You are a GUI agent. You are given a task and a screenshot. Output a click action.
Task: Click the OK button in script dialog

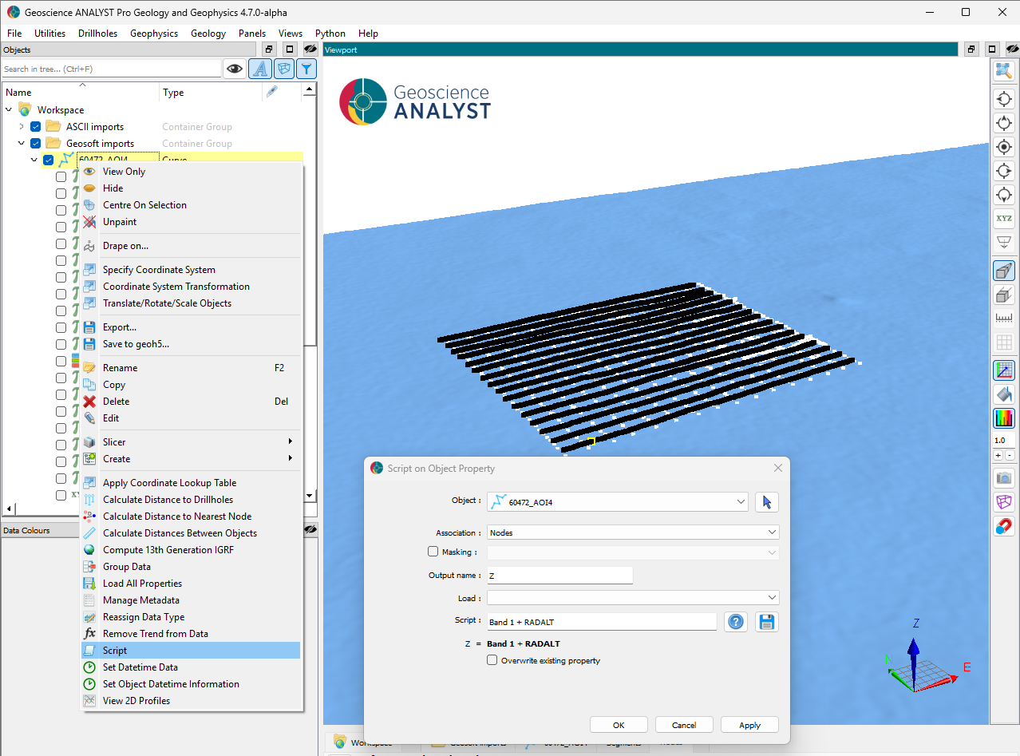(619, 725)
